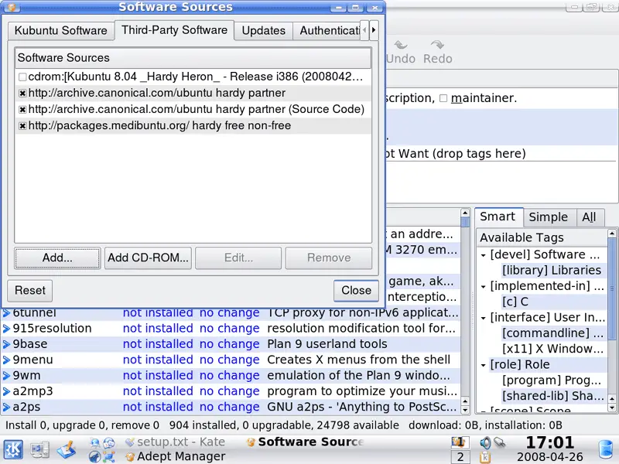Switch to the Updates tab

(263, 31)
